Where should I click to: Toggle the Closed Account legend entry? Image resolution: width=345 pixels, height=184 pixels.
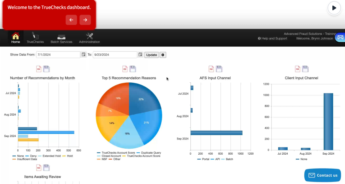coord(109,156)
